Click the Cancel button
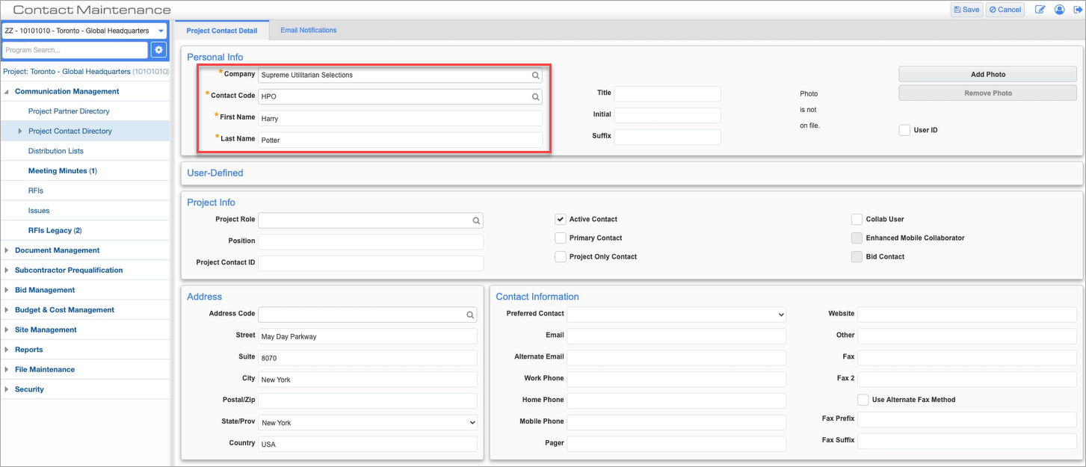 (1005, 10)
